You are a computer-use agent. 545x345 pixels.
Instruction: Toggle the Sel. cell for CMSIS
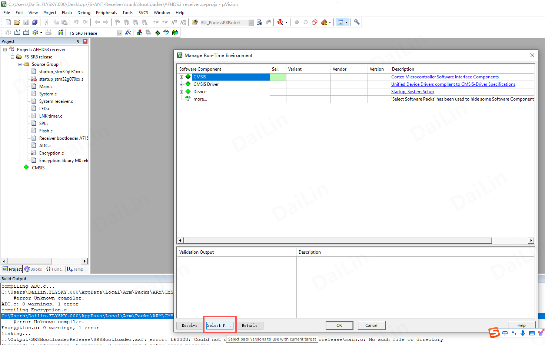coord(278,77)
